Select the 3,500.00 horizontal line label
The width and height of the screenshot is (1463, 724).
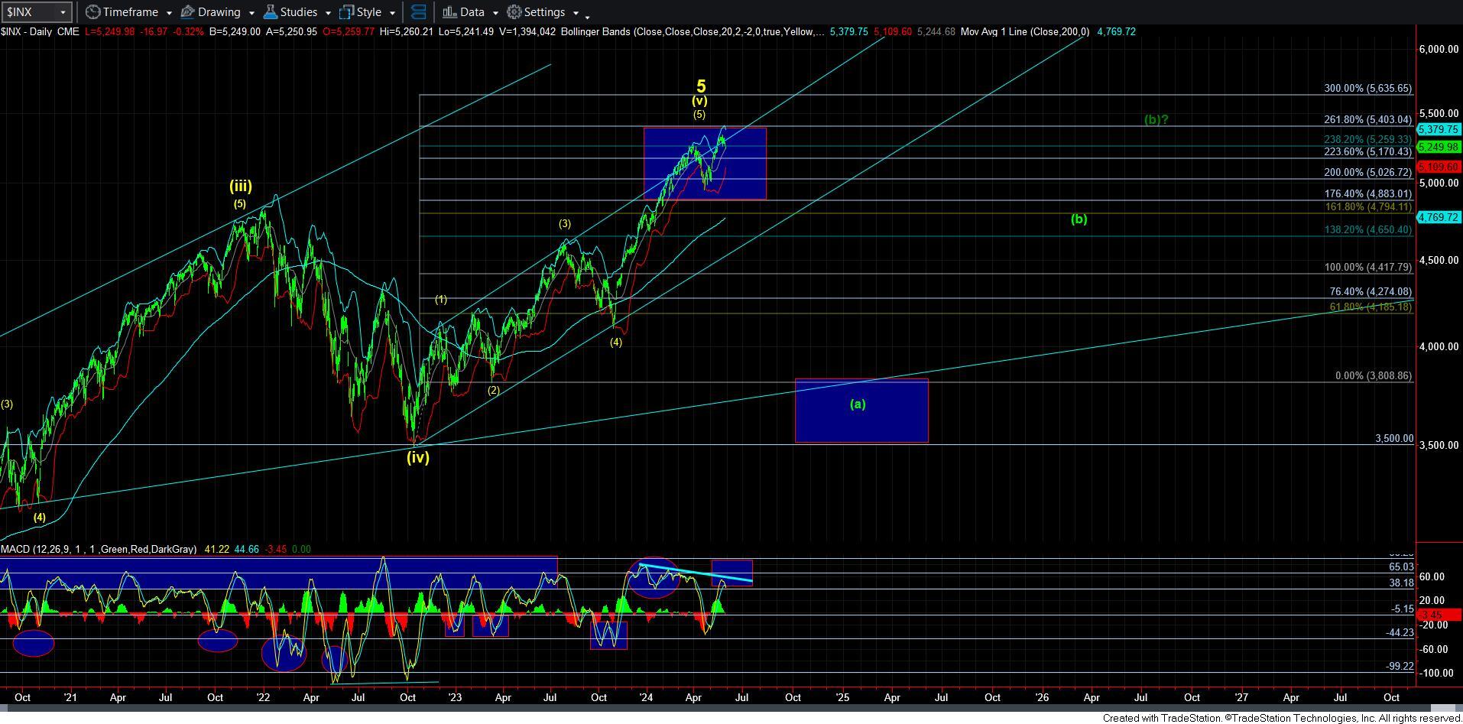(x=1393, y=439)
